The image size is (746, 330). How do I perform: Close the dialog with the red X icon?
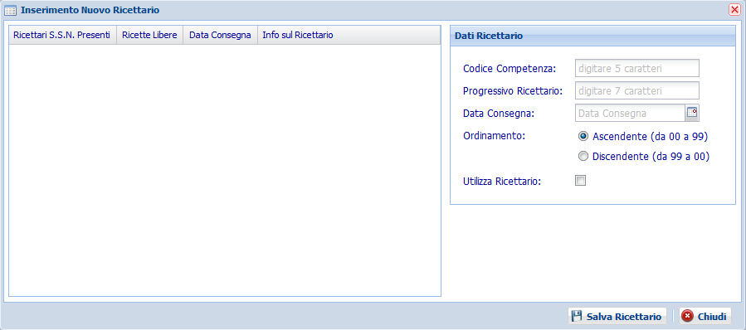coord(734,9)
